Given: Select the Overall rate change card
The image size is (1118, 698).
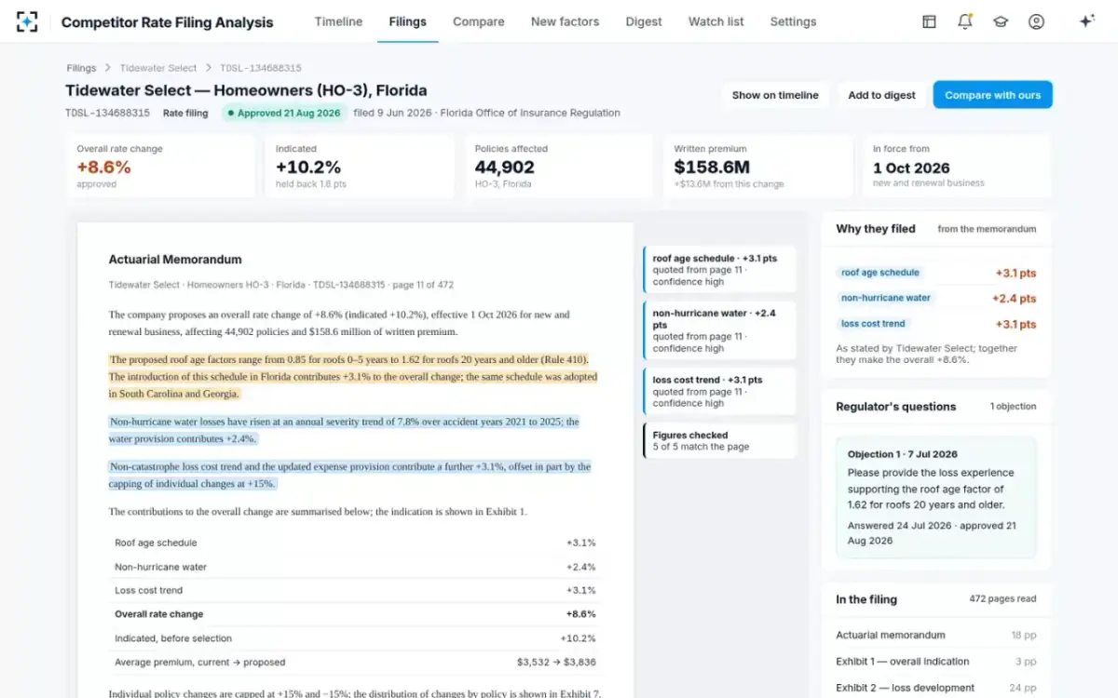Looking at the screenshot, I should [160, 167].
